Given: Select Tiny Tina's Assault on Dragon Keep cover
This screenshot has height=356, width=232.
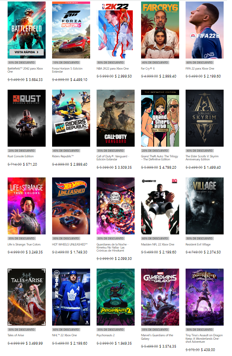Looking at the screenshot, I should pyautogui.click(x=205, y=297).
